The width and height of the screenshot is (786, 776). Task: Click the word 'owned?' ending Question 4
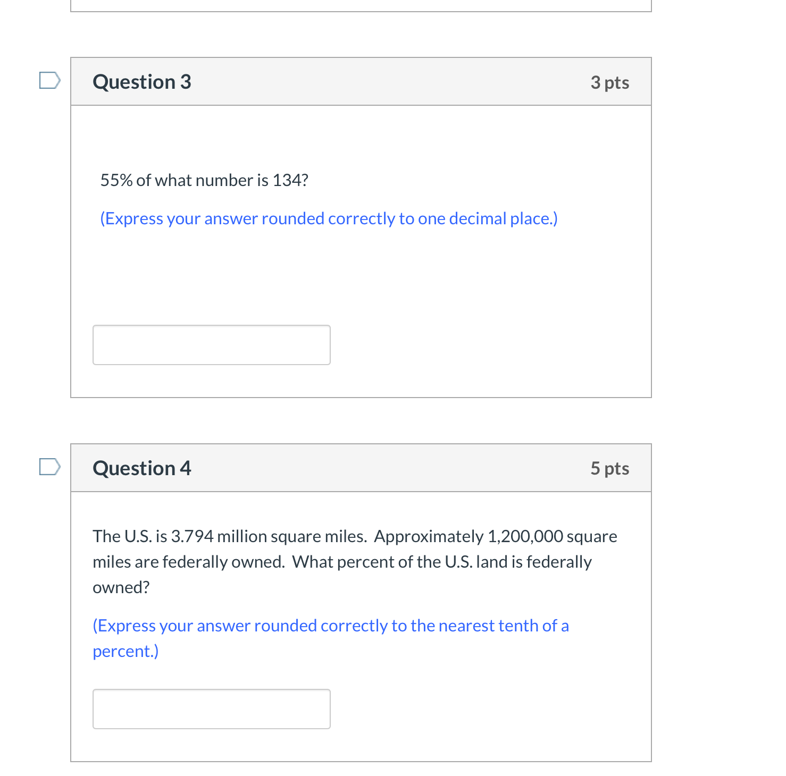point(121,588)
